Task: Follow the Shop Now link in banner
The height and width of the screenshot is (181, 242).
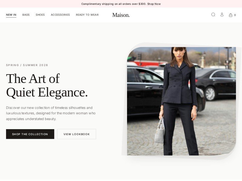Action: coord(154,4)
